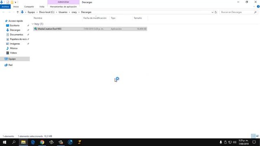Click the pin icon next to Escritorio
Viewport: 260px width, 146px height.
(x=28, y=26)
